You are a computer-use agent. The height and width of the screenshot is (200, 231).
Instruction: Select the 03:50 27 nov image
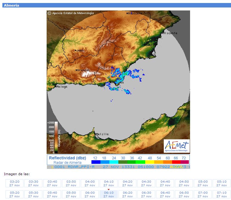pos(71,183)
